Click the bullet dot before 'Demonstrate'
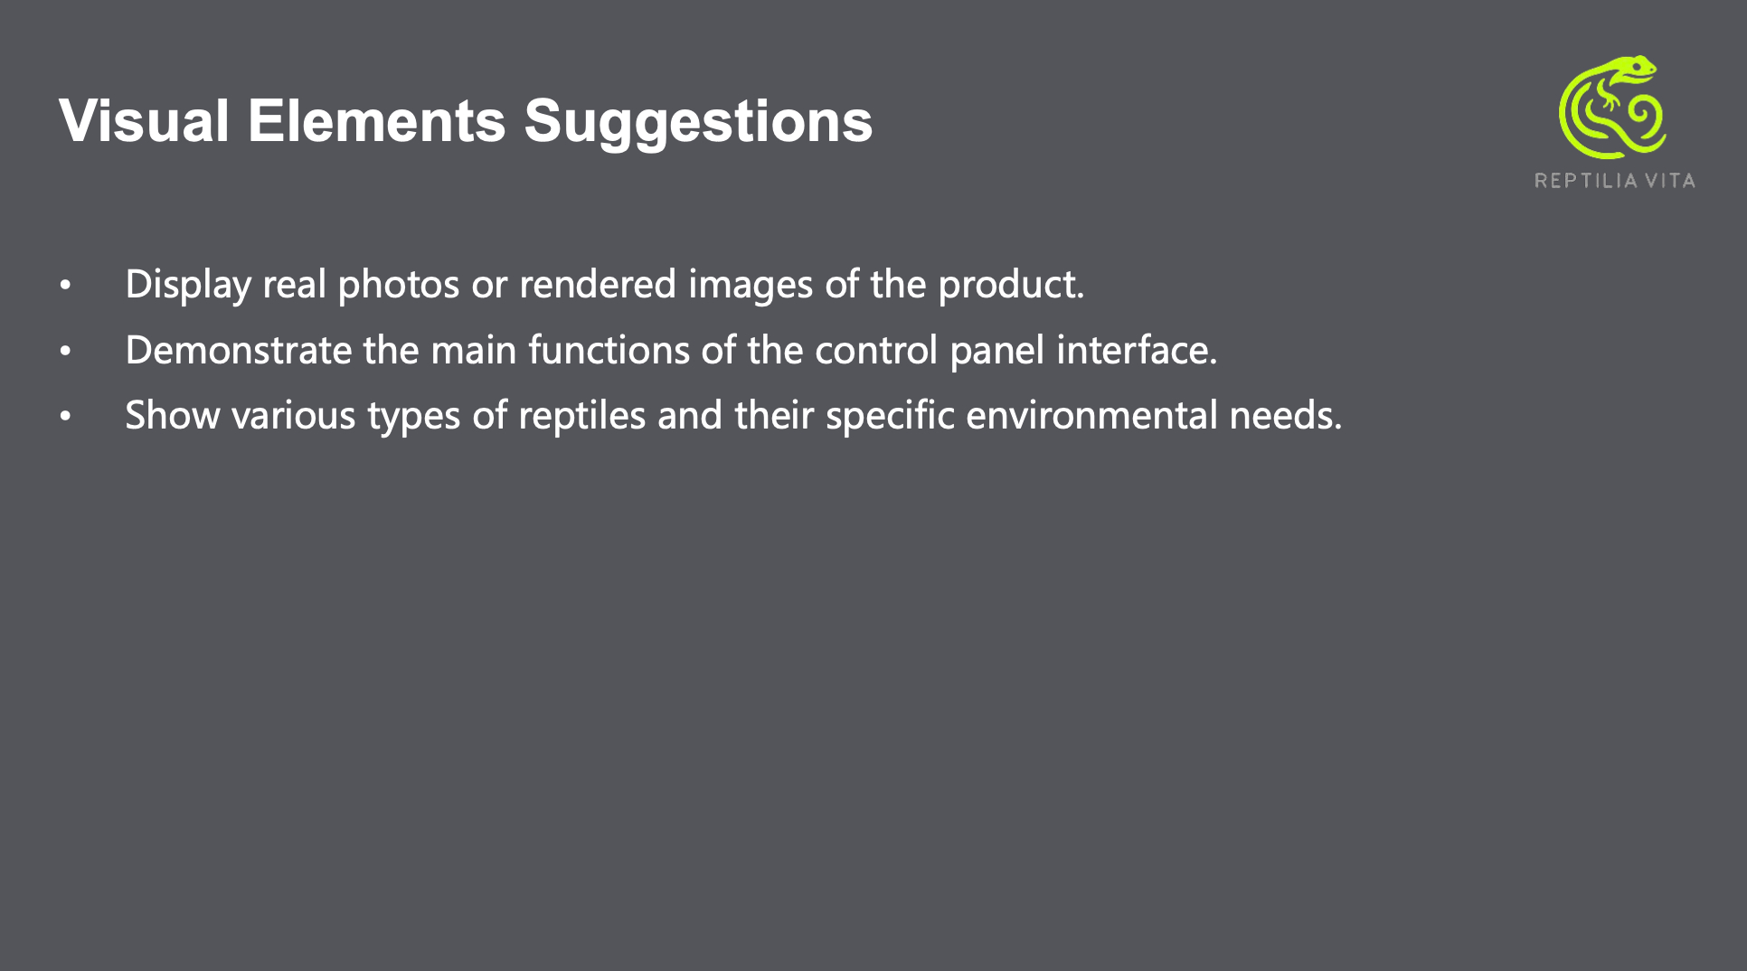The width and height of the screenshot is (1747, 971). [65, 352]
